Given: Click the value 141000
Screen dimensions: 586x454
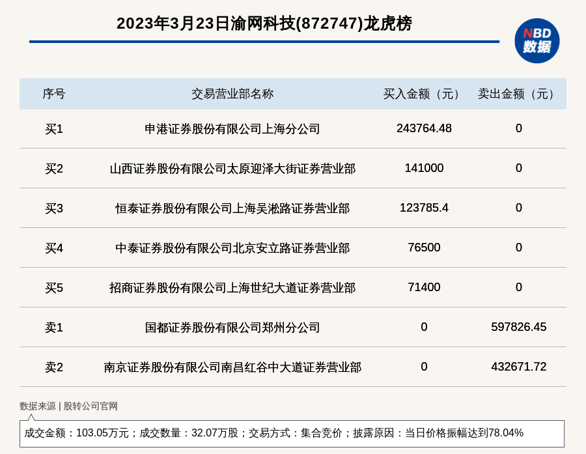Looking at the screenshot, I should click(424, 168).
